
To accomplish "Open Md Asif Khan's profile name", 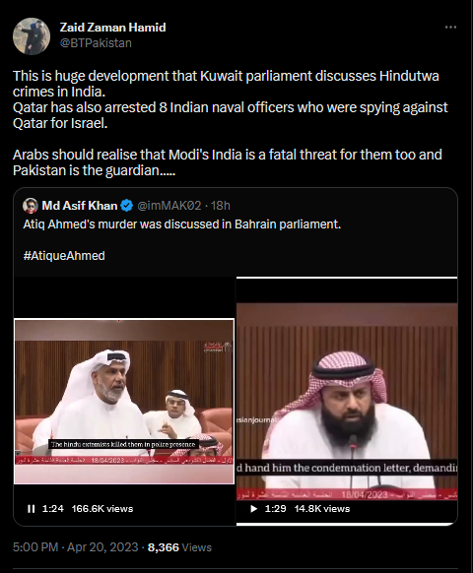I will (x=80, y=206).
